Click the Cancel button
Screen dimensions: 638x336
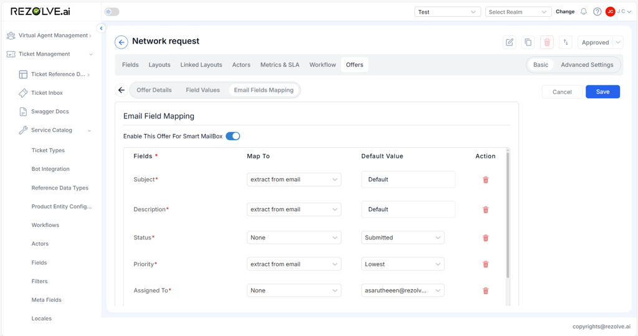[x=562, y=92]
